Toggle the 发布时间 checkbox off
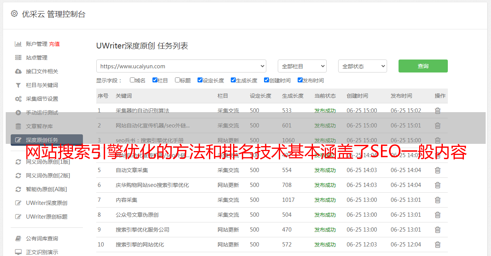Screen dimensions: 491x256 click(300, 80)
